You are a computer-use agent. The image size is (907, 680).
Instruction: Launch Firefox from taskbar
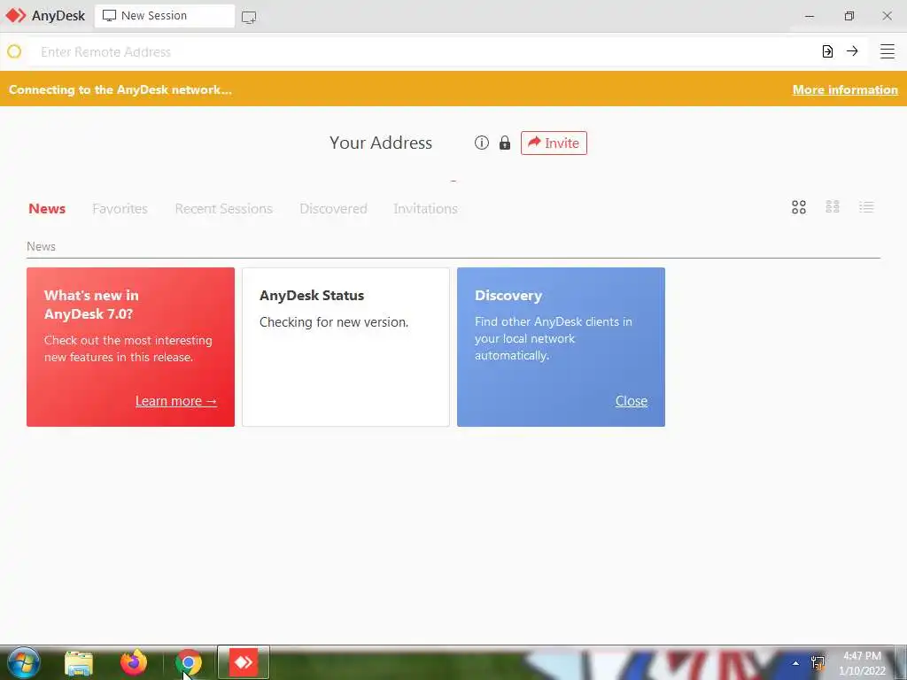134,662
